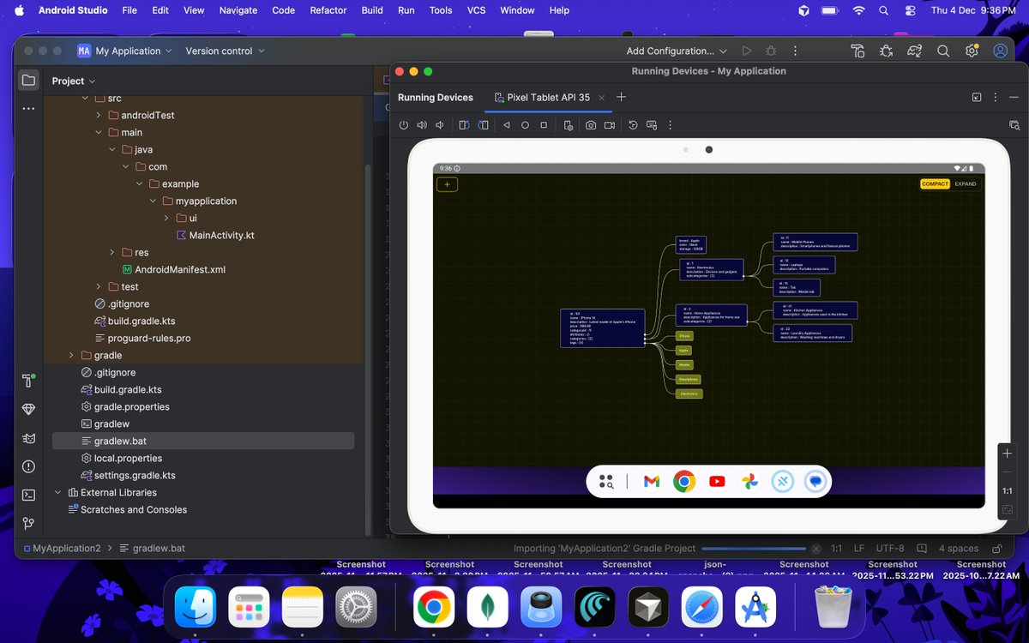Rotate the device left
This screenshot has height=643, width=1029.
pos(464,125)
